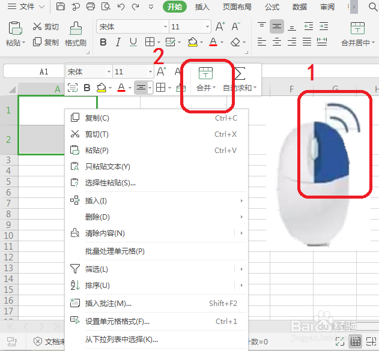
Task: Click Cut (剪切) in ribbon
Action: 46,26
